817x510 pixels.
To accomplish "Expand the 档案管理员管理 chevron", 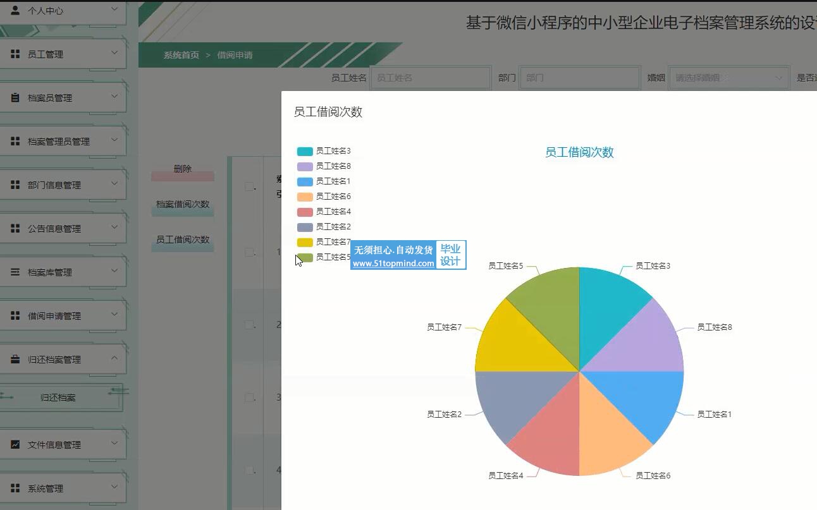I will (114, 140).
